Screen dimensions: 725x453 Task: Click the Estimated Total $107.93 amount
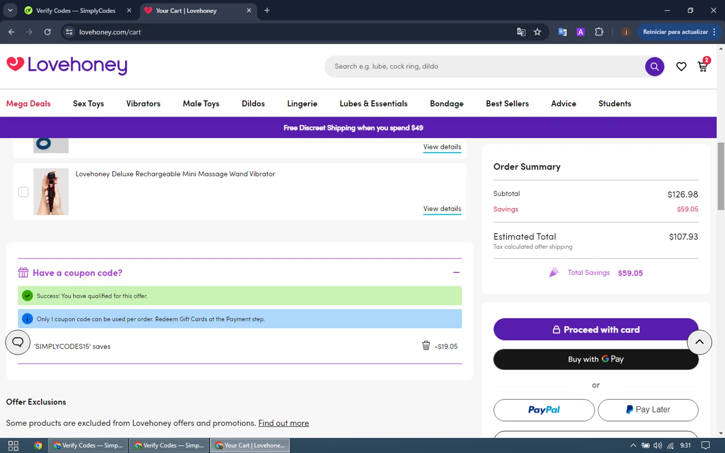point(683,237)
